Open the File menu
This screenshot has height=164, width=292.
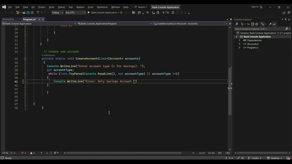pyautogui.click(x=10, y=7)
